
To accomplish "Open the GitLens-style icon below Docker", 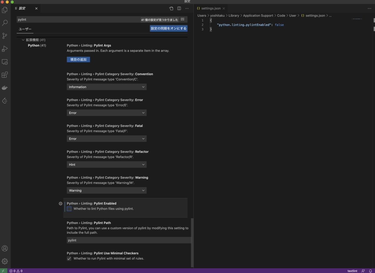I will 5,101.
